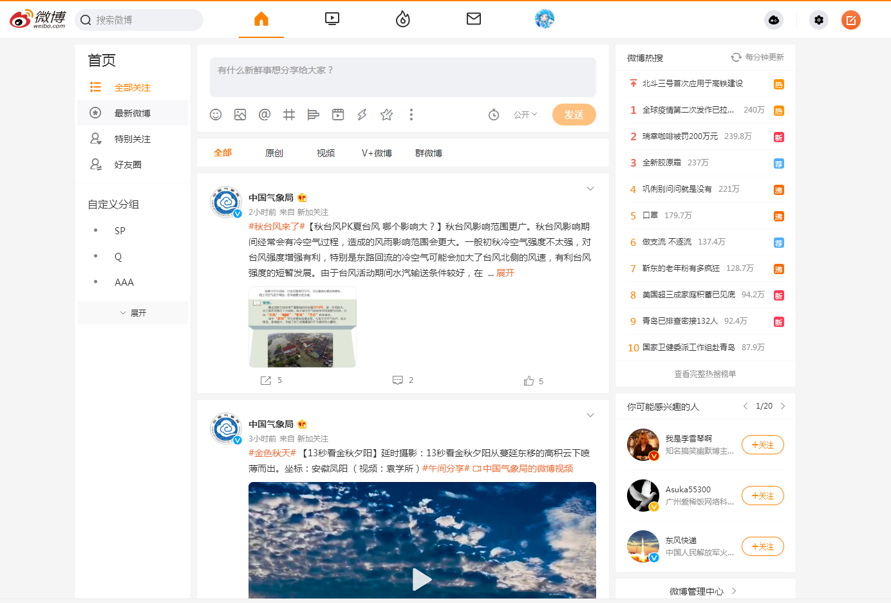891x603 pixels.
Task: Schedule post with the timer icon
Action: (x=494, y=115)
